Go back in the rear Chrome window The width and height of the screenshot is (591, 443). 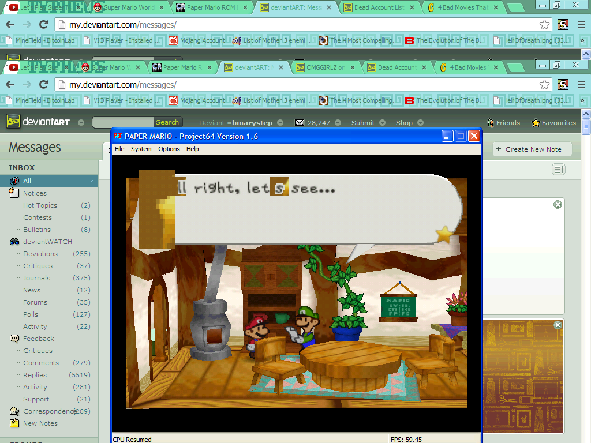point(10,24)
